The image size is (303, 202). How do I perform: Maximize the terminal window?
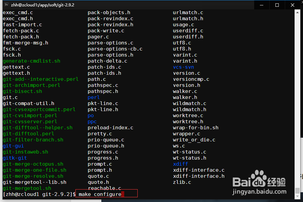coord(277,5)
